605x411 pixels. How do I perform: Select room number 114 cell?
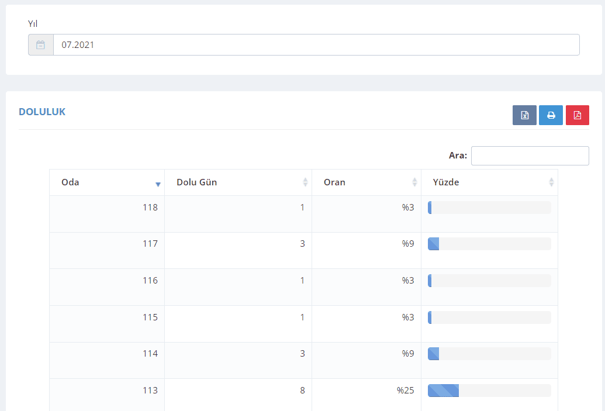(x=107, y=361)
